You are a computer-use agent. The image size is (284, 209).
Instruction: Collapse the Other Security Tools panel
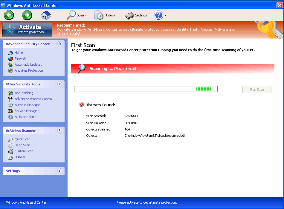59,84
